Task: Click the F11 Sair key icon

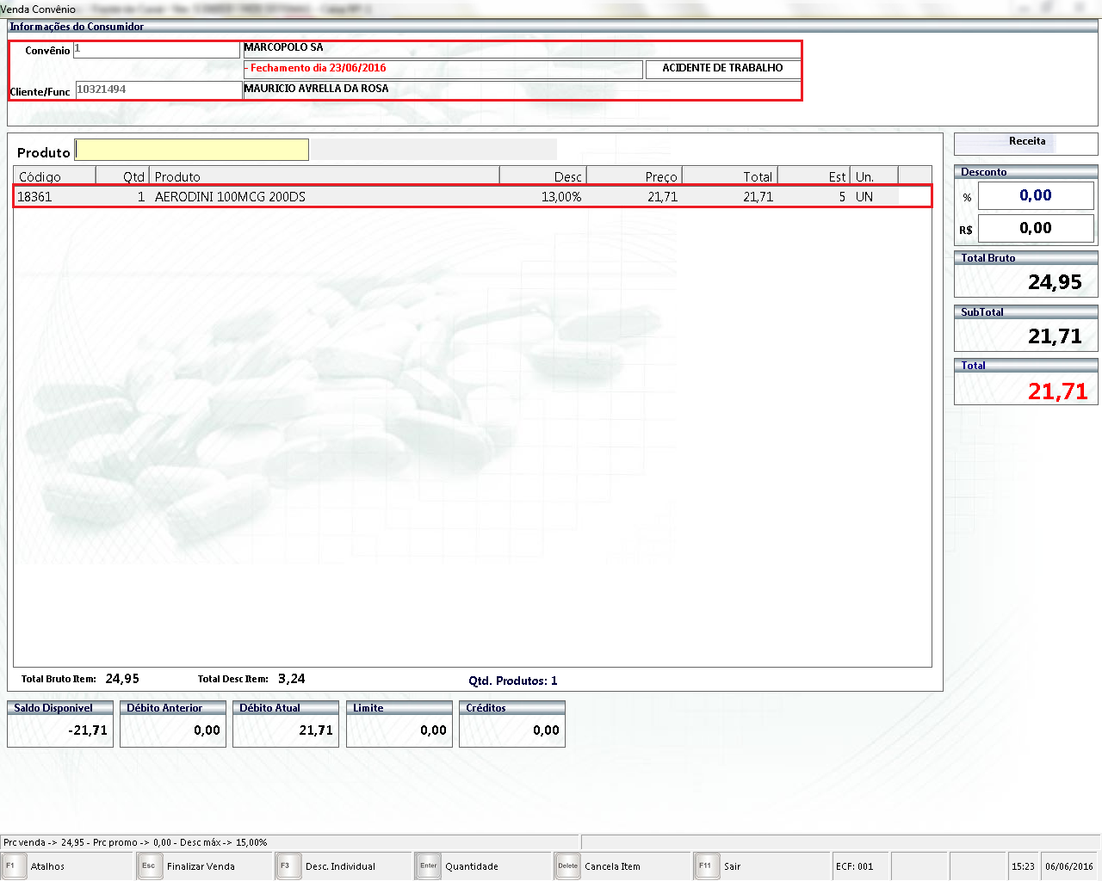Action: 705,866
